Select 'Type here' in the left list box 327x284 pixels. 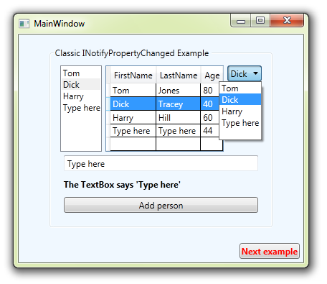click(81, 108)
